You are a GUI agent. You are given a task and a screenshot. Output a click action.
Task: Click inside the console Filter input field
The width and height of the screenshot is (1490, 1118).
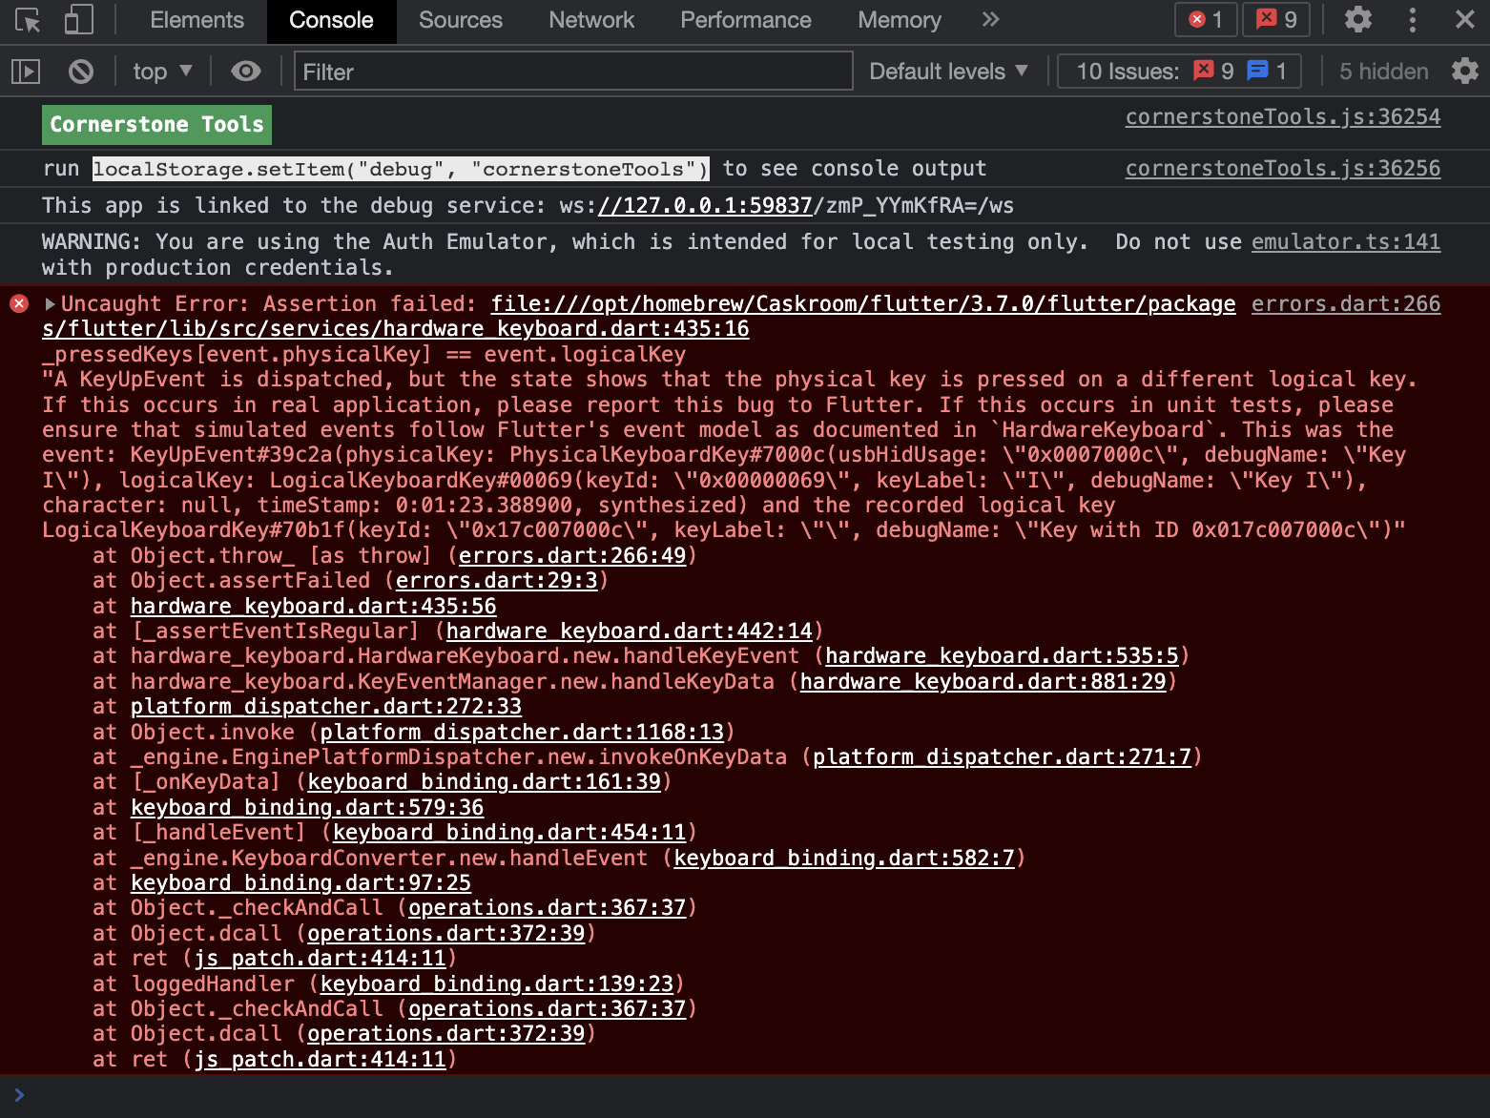click(572, 71)
